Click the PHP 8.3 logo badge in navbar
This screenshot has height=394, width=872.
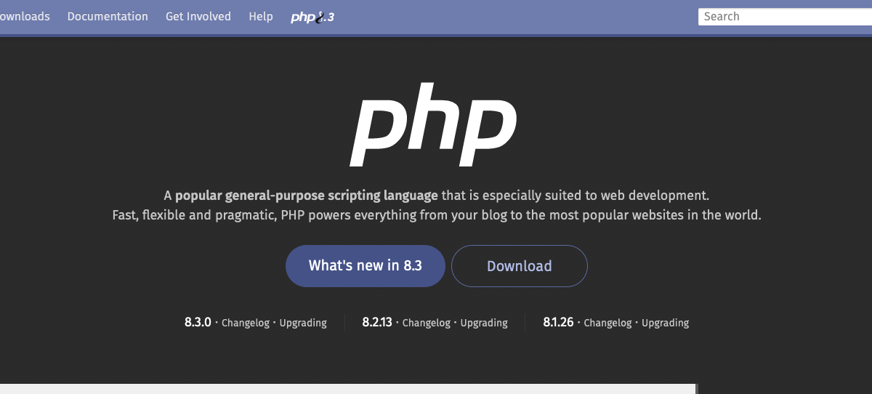pos(312,17)
